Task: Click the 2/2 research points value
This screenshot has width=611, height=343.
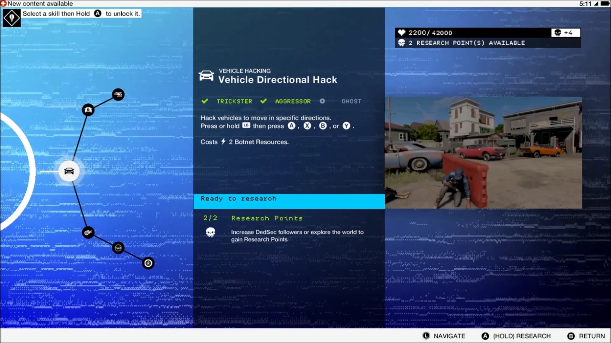Action: tap(211, 218)
